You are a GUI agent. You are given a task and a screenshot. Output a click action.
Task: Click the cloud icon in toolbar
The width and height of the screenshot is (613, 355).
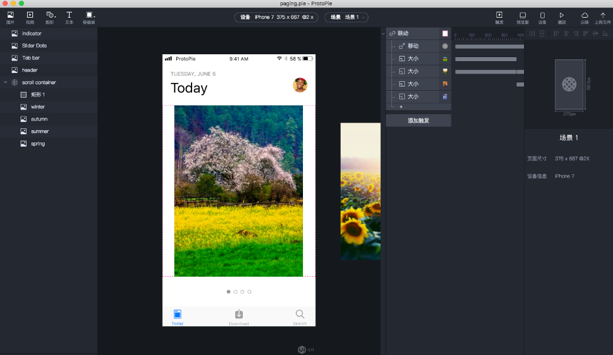pos(585,18)
